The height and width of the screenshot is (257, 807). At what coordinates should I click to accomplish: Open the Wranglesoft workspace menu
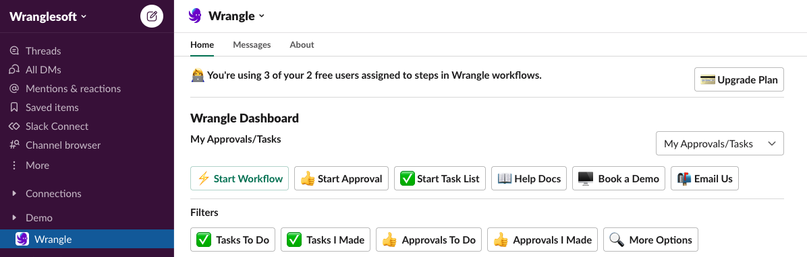coord(49,16)
